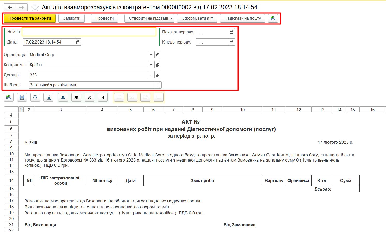Click the print icon in top command bar
Screen dimensions: 386x232
(273, 18)
